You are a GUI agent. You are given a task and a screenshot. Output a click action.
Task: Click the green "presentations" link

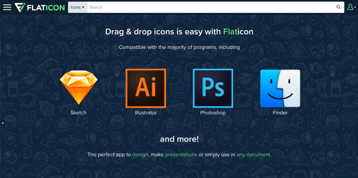click(181, 155)
